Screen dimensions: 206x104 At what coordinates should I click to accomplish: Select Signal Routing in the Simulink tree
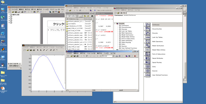[126, 42]
